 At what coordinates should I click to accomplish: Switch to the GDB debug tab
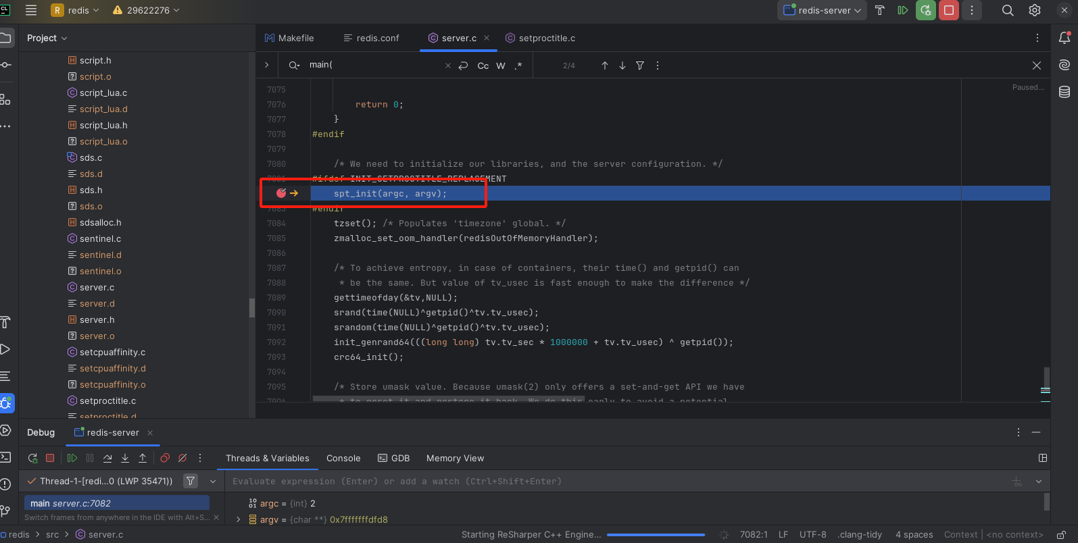394,458
